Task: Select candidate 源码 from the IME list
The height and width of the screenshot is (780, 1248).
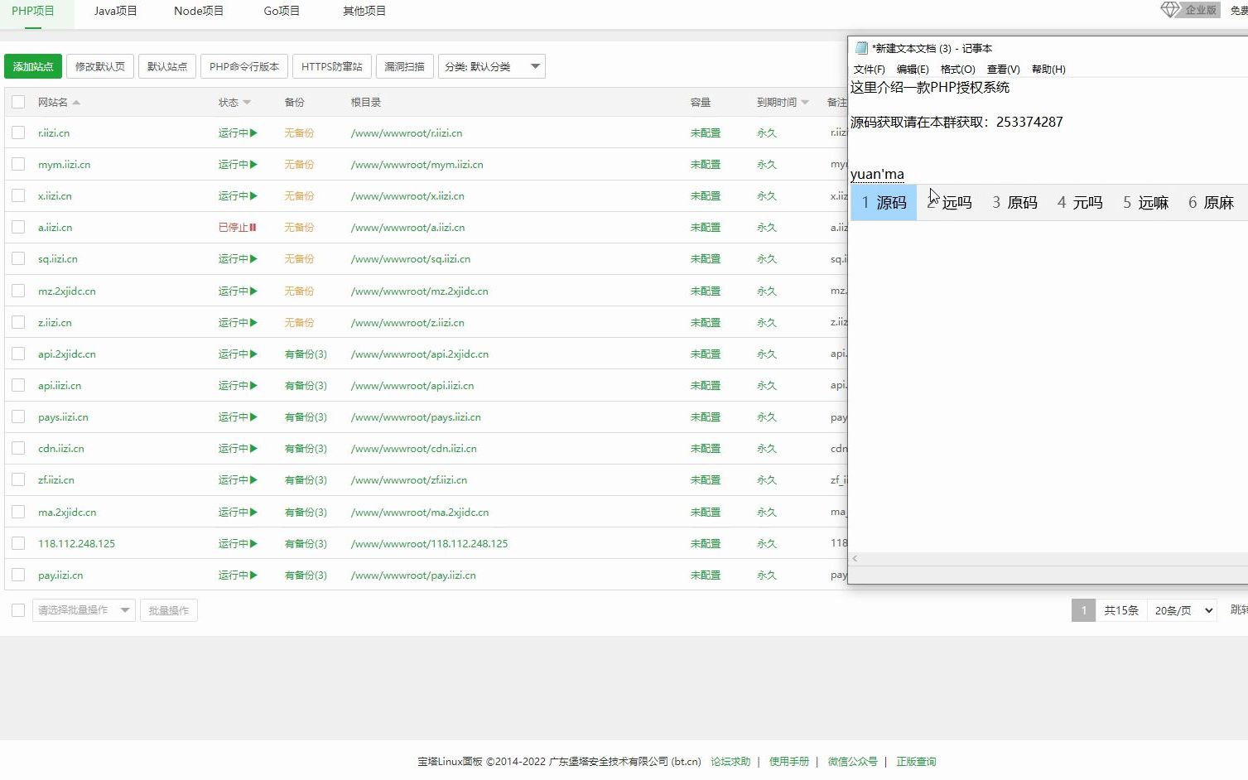Action: [x=884, y=201]
